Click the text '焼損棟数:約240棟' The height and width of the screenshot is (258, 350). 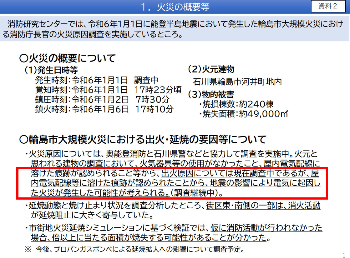pos(236,104)
